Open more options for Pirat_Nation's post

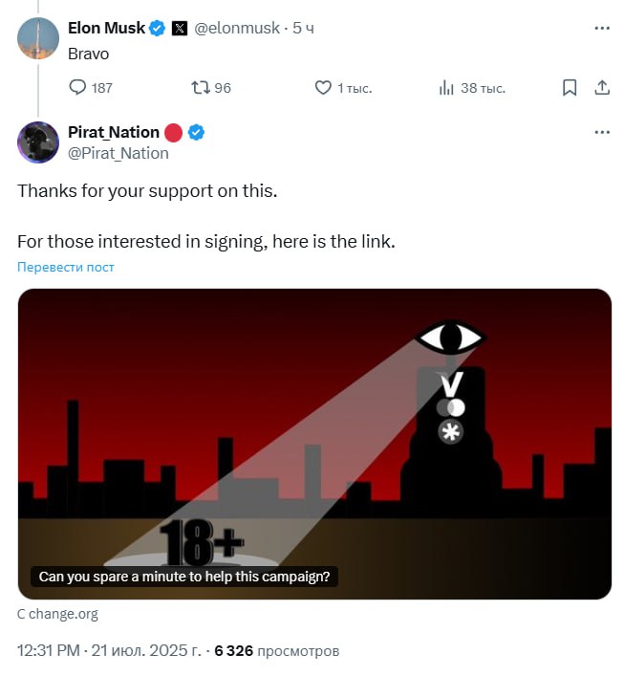click(x=602, y=132)
